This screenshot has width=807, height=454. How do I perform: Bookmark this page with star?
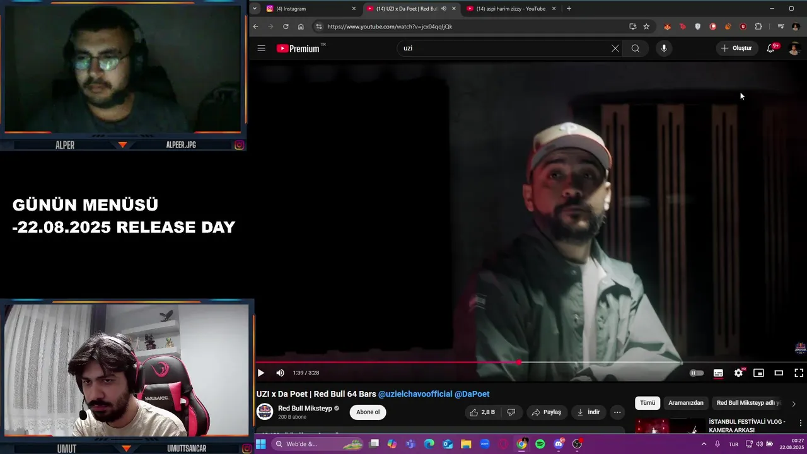(x=646, y=26)
